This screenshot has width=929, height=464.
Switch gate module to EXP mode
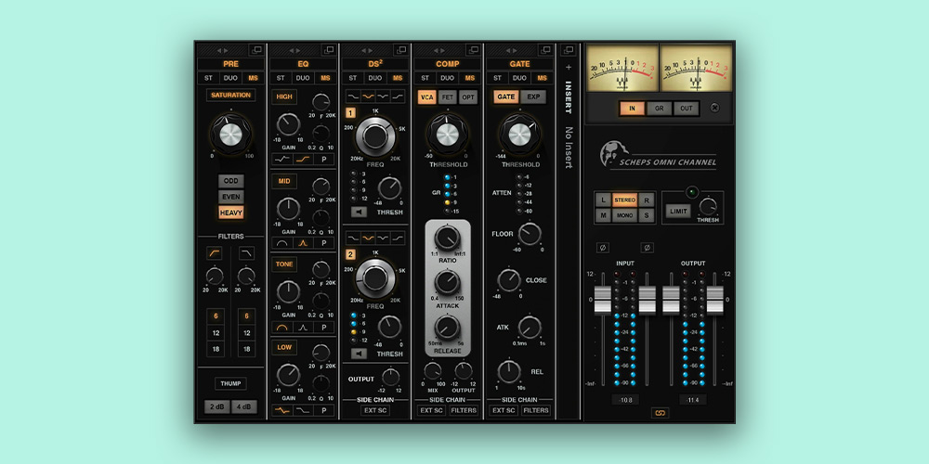(x=533, y=97)
